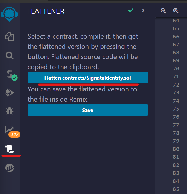Open Deploy and run transactions icon
Viewport: 187px width, 194px height.
coord(9,92)
